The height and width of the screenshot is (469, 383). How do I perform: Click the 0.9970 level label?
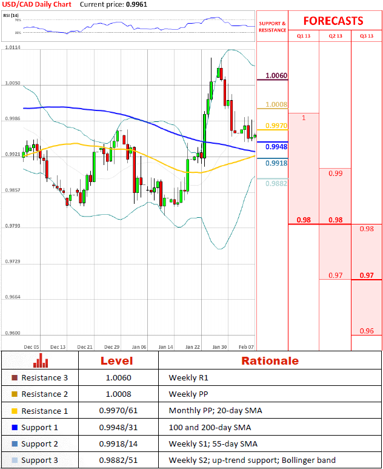coord(276,126)
